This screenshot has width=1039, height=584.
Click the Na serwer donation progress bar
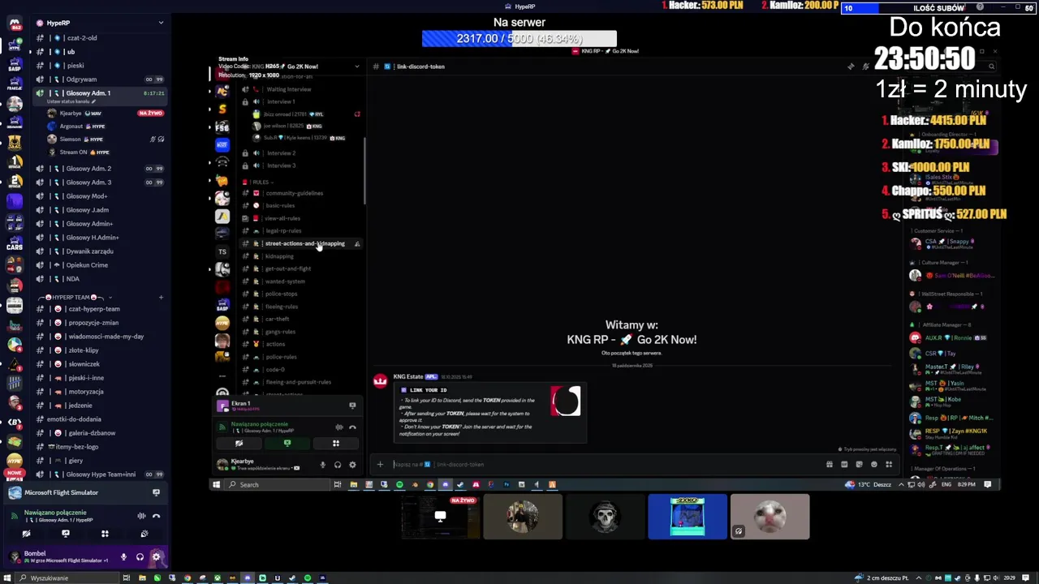(519, 39)
